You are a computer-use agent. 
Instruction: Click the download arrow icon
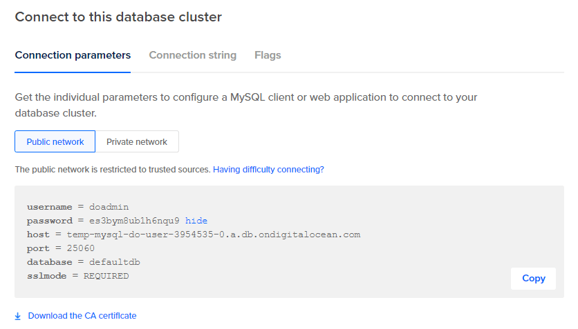(x=18, y=316)
